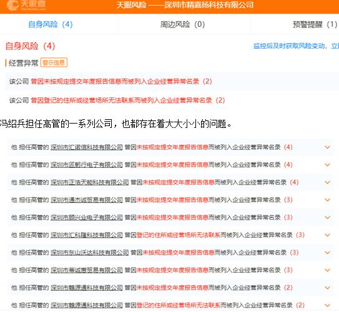This screenshot has width=339, height=312.
Task: Click red 未按规定提交年度报告信息 in 通杰诚 row
Action: pos(172,200)
